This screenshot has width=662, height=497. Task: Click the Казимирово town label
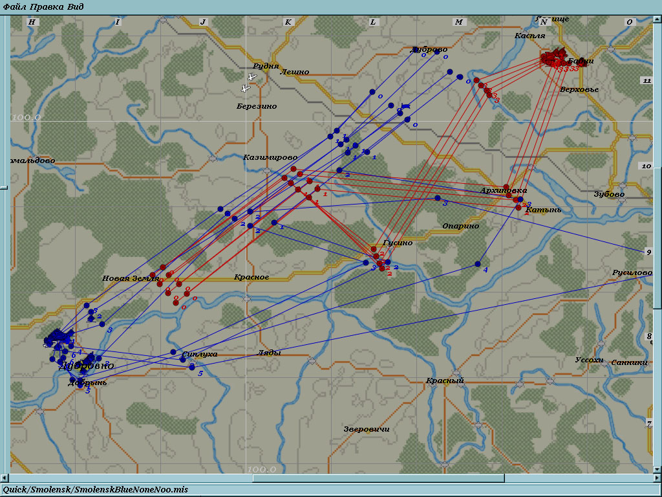pos(270,157)
